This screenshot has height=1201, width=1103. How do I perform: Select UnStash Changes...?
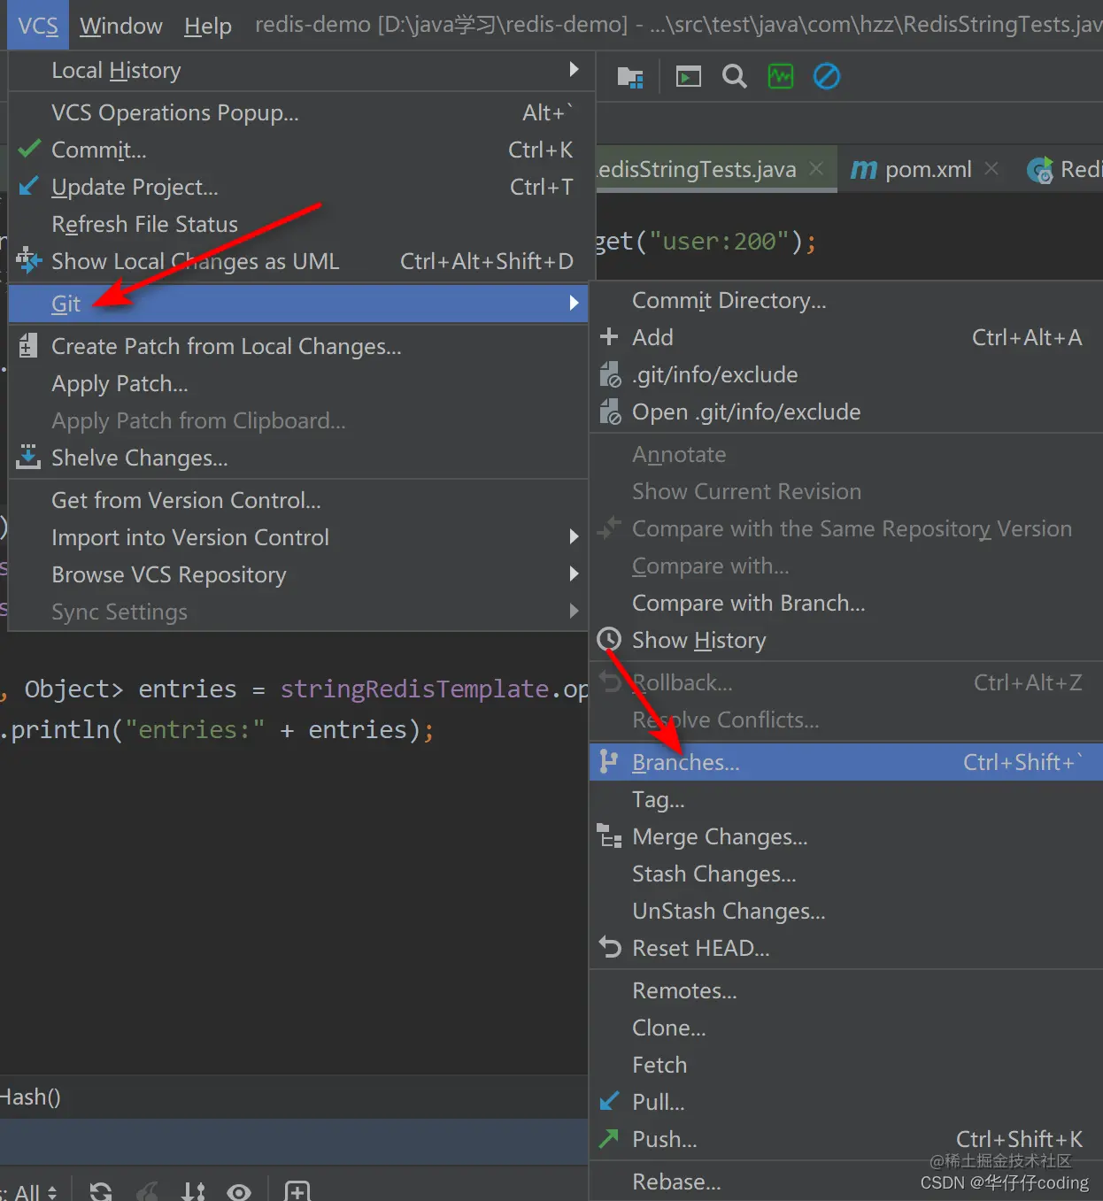pos(846,911)
